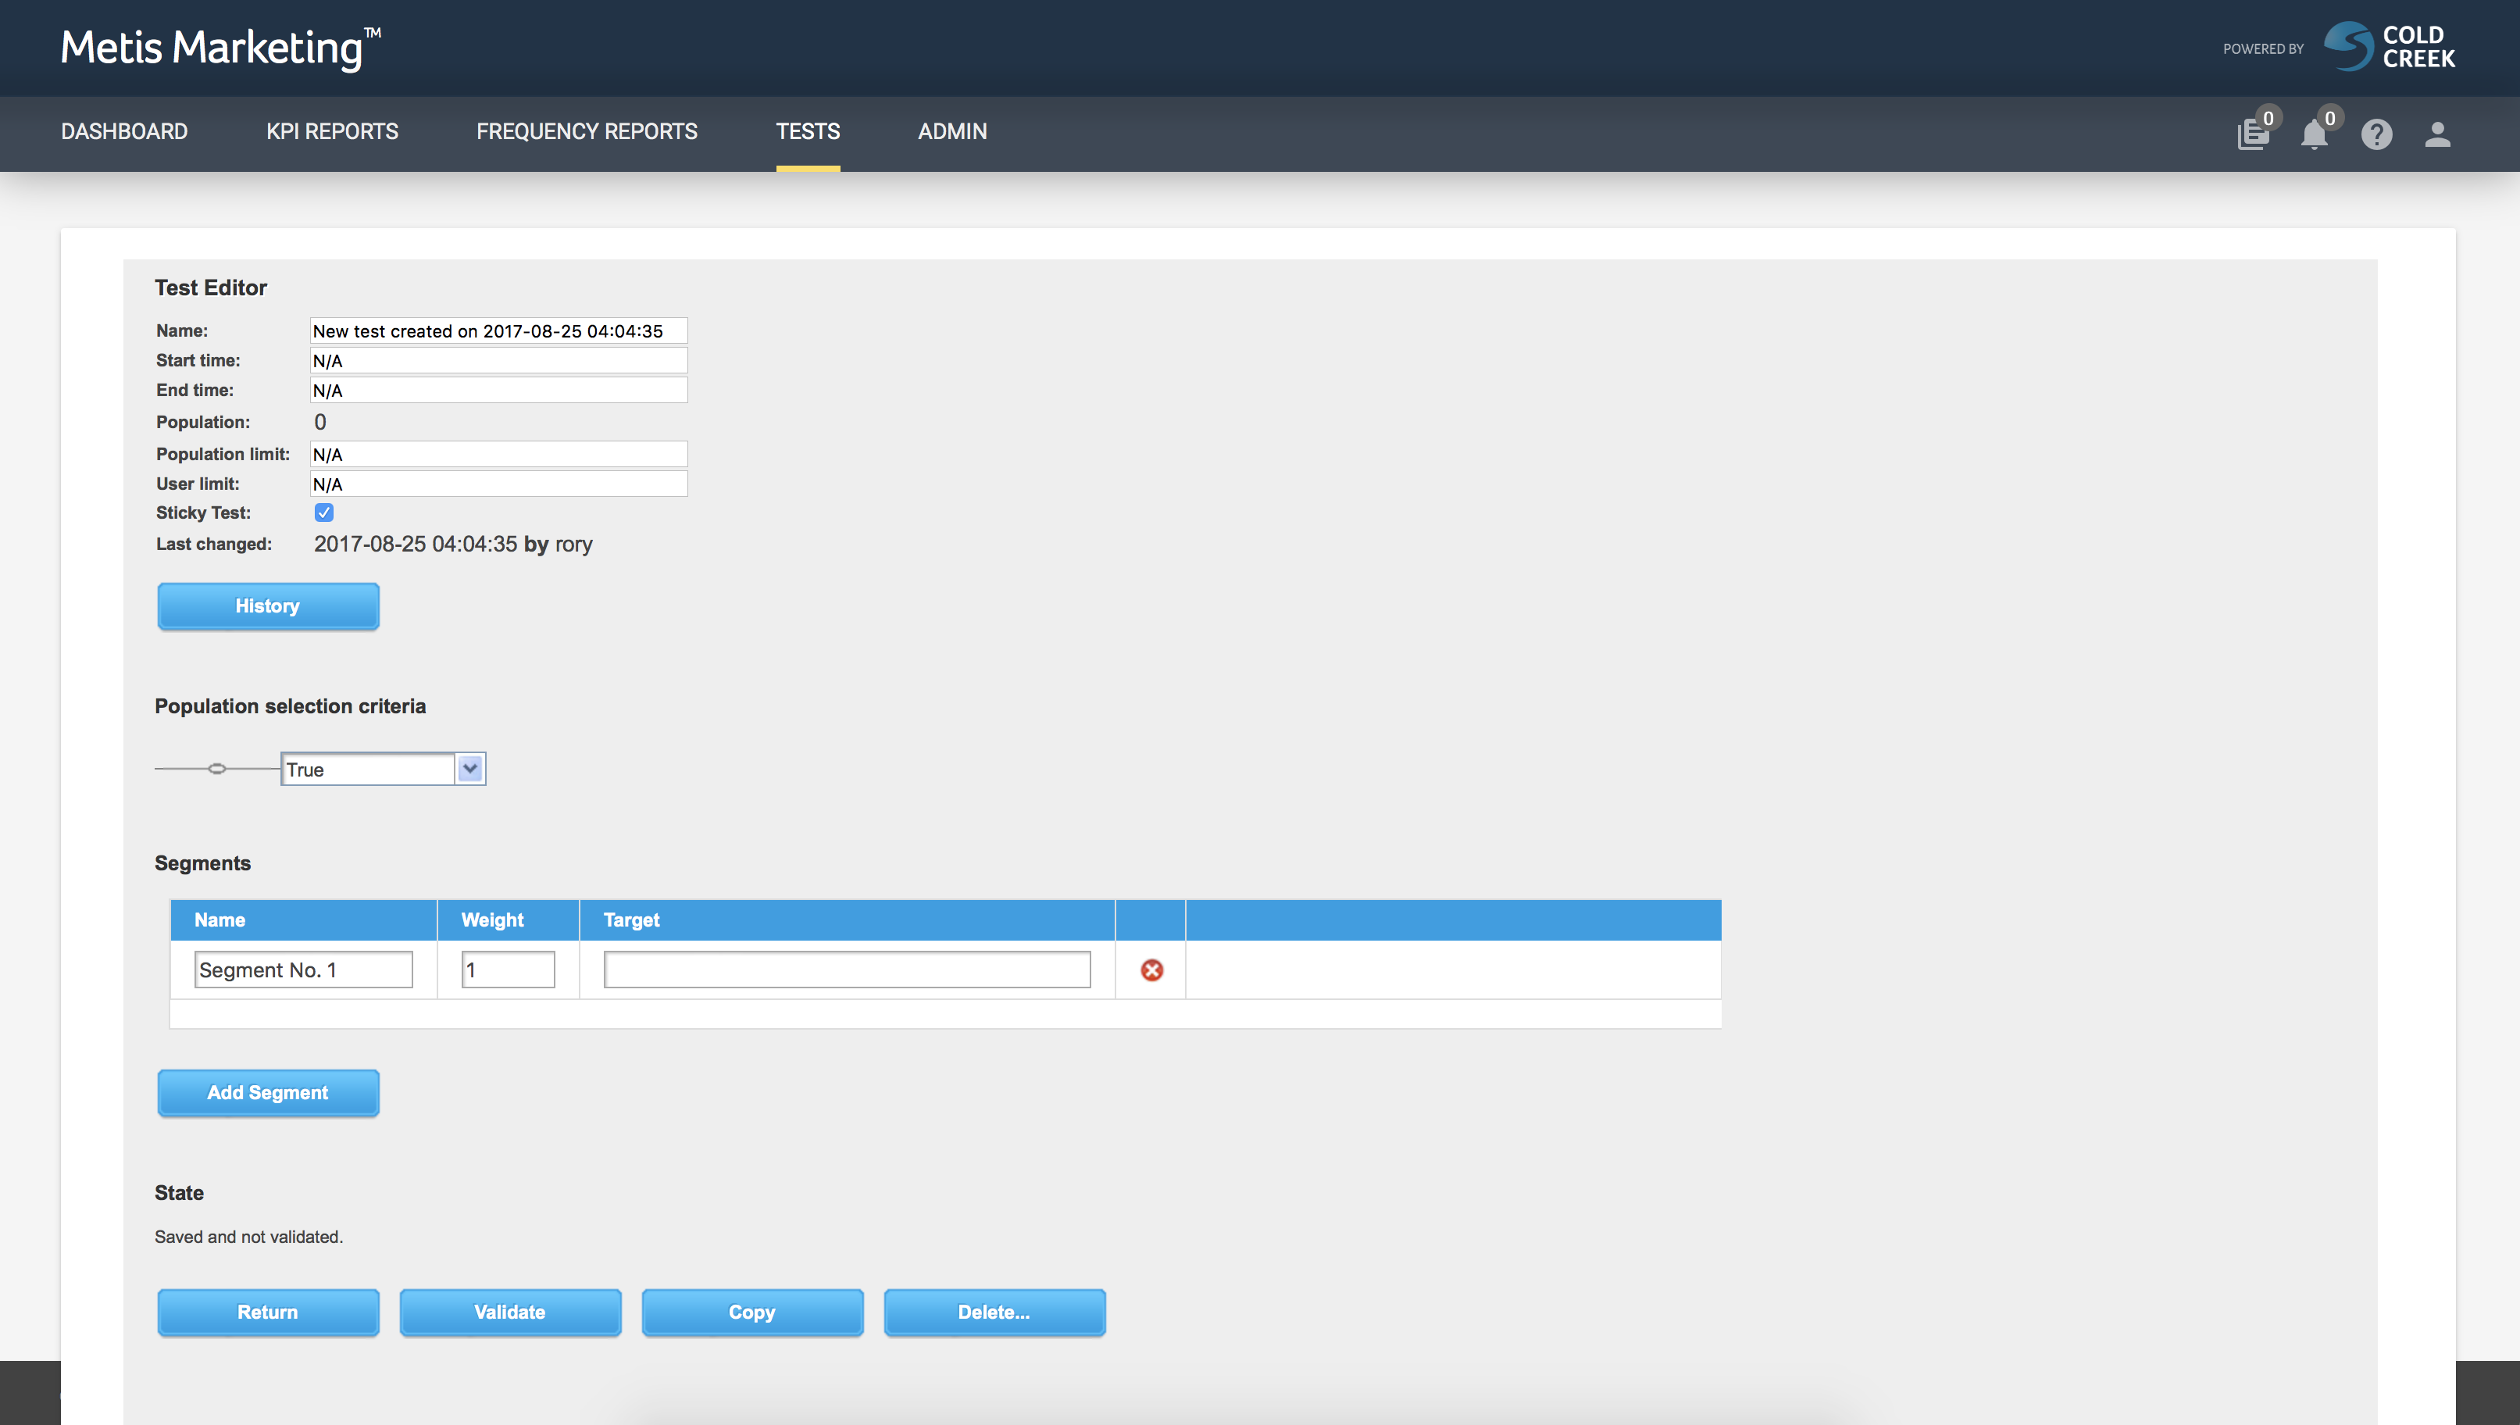Viewport: 2520px width, 1425px height.
Task: Click 'Saved and not validated.' status text
Action: (x=248, y=1237)
